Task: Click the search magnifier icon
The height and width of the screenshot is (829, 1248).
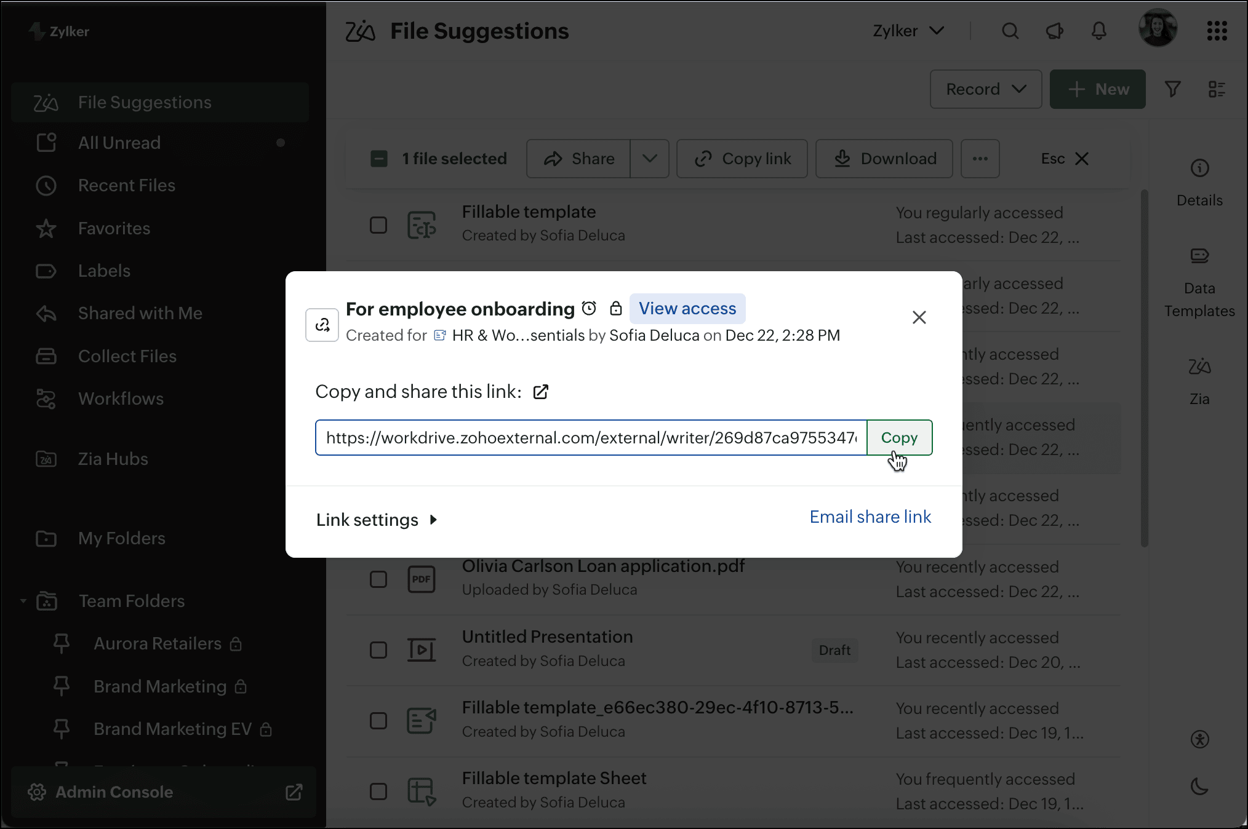Action: point(1010,31)
